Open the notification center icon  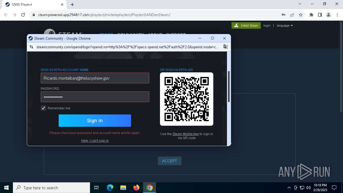pyautogui.click(x=334, y=188)
